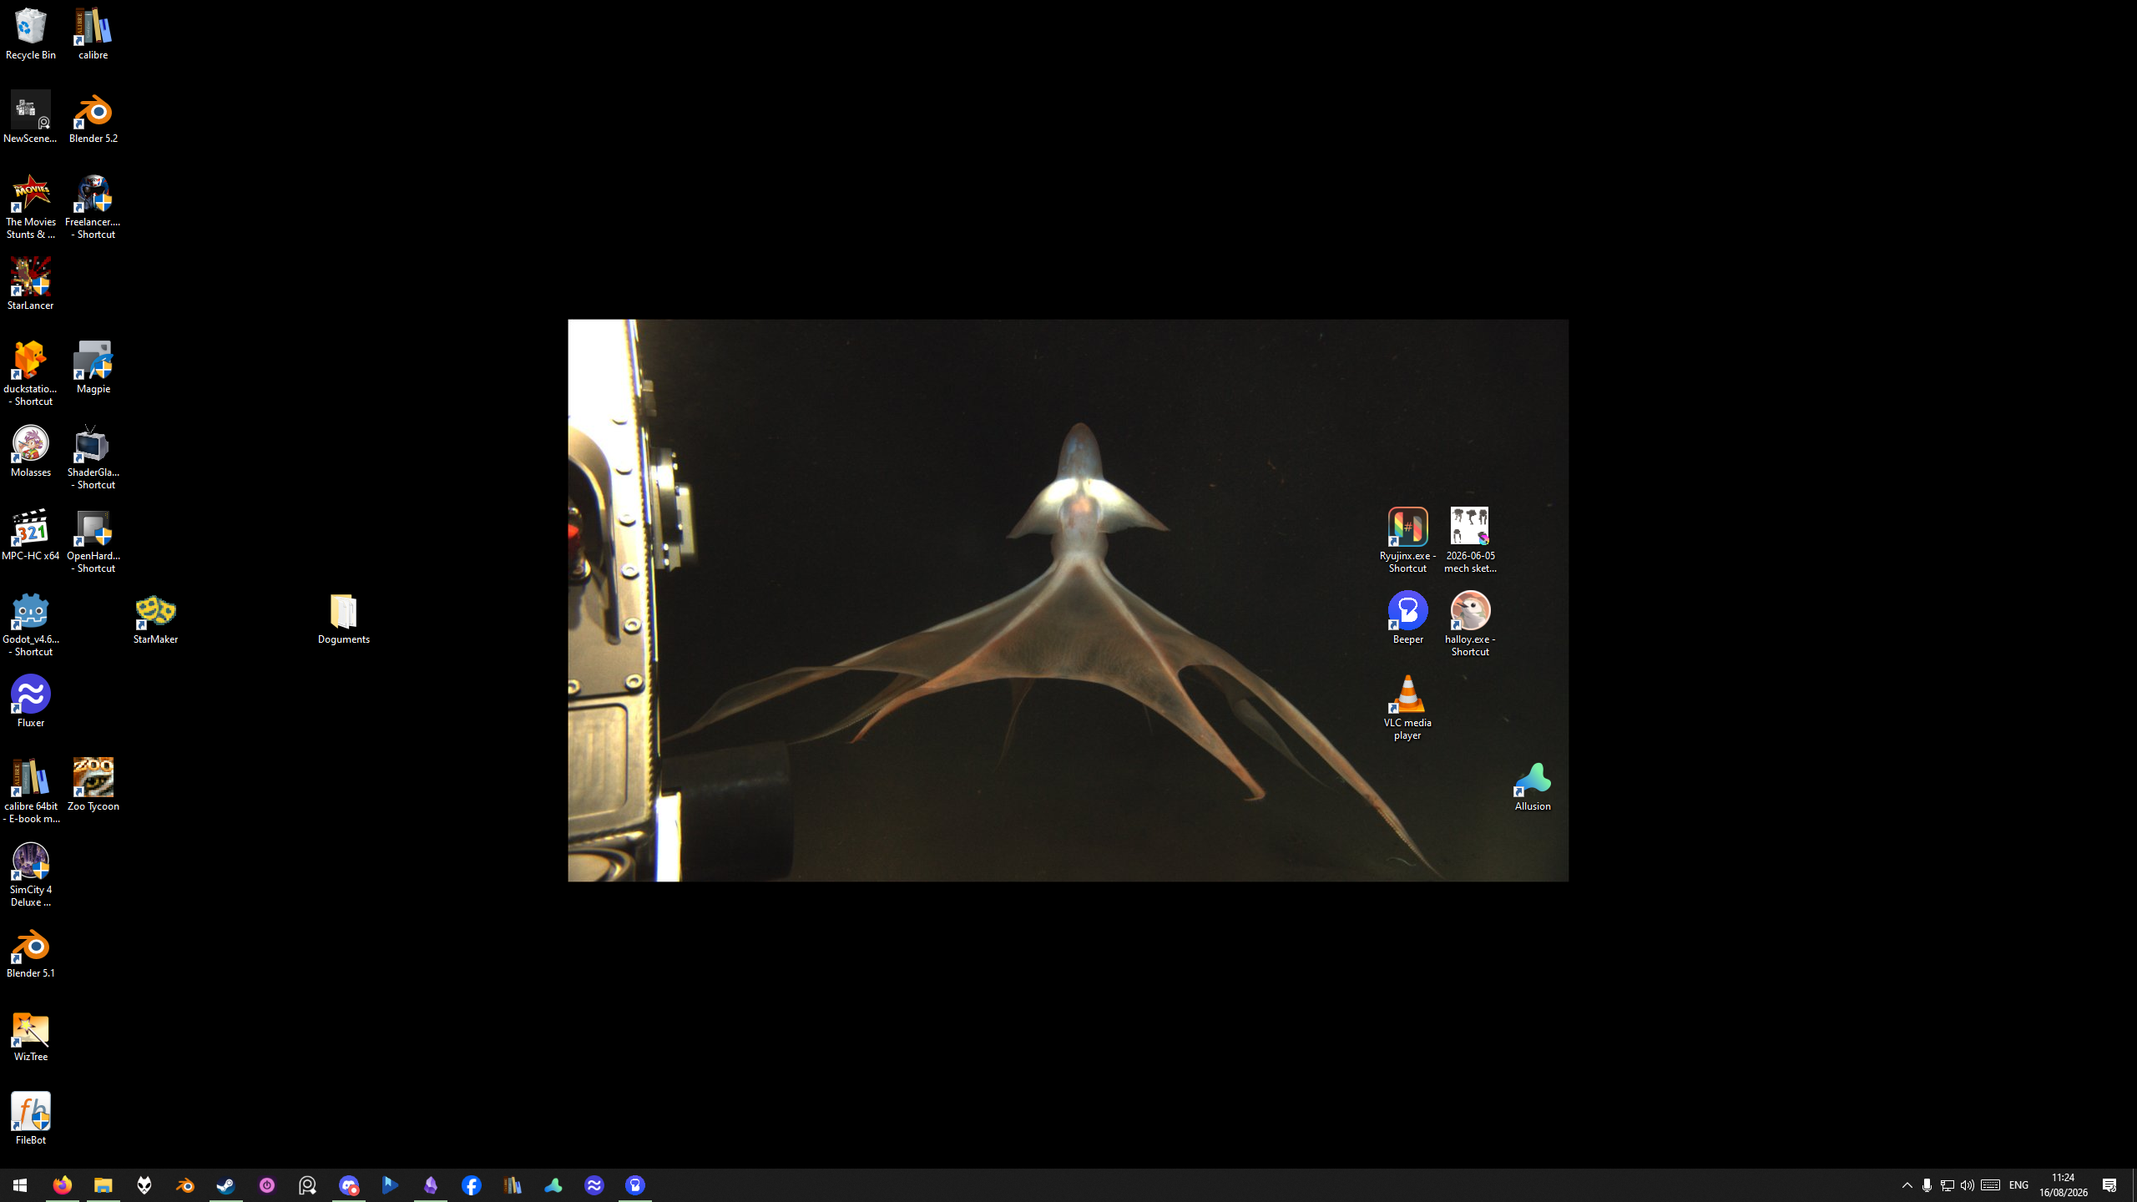This screenshot has height=1202, width=2137.
Task: Click the white R magnifier taskbar icon
Action: pyautogui.click(x=307, y=1185)
